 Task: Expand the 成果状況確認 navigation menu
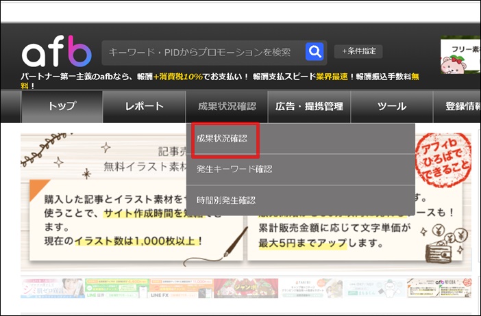[226, 106]
